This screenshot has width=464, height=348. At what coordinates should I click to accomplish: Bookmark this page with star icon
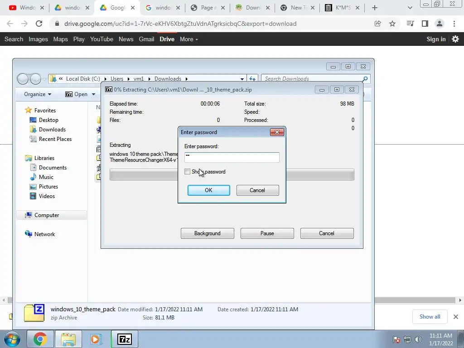click(x=392, y=24)
